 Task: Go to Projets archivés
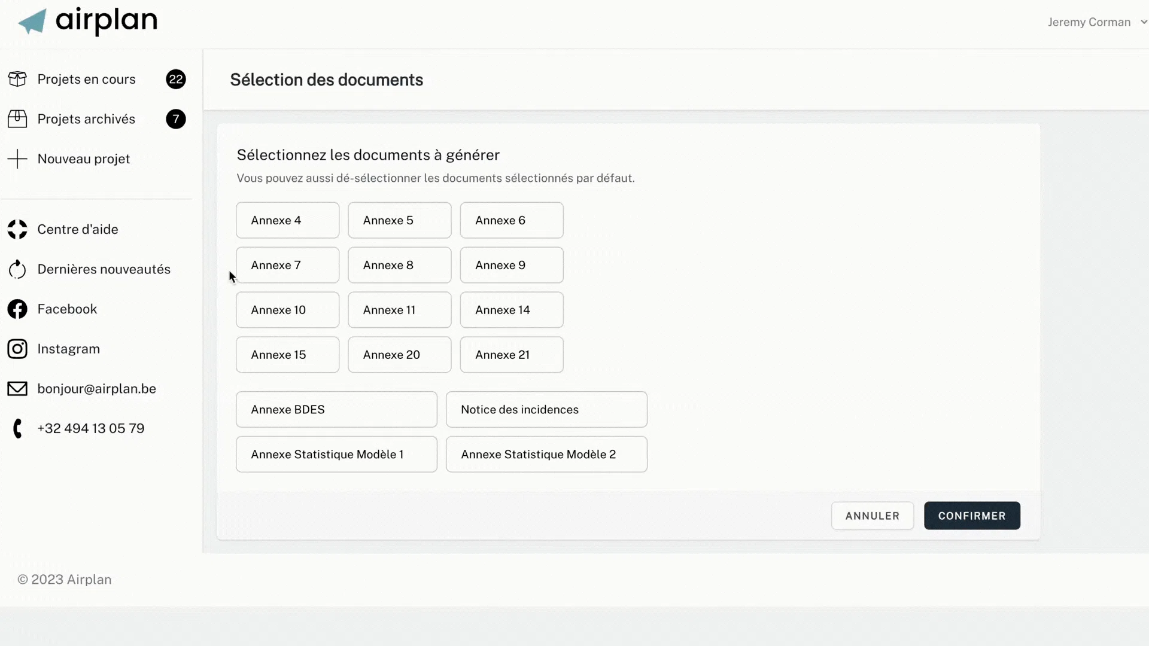(86, 119)
